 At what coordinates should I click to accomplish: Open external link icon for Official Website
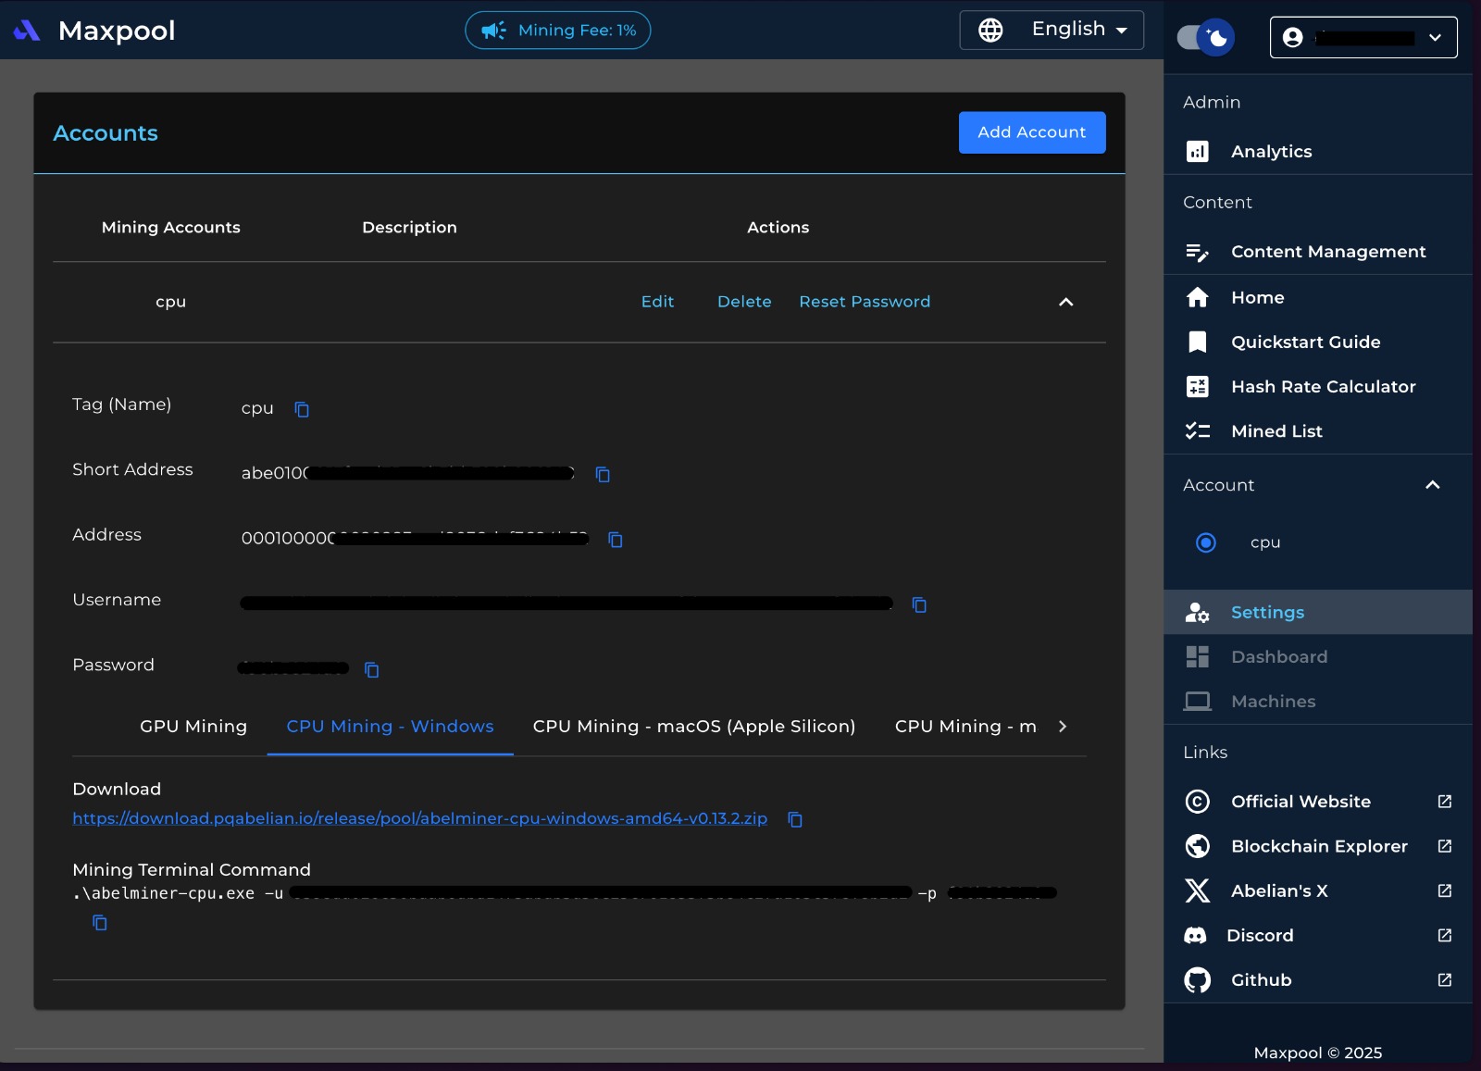1445,802
